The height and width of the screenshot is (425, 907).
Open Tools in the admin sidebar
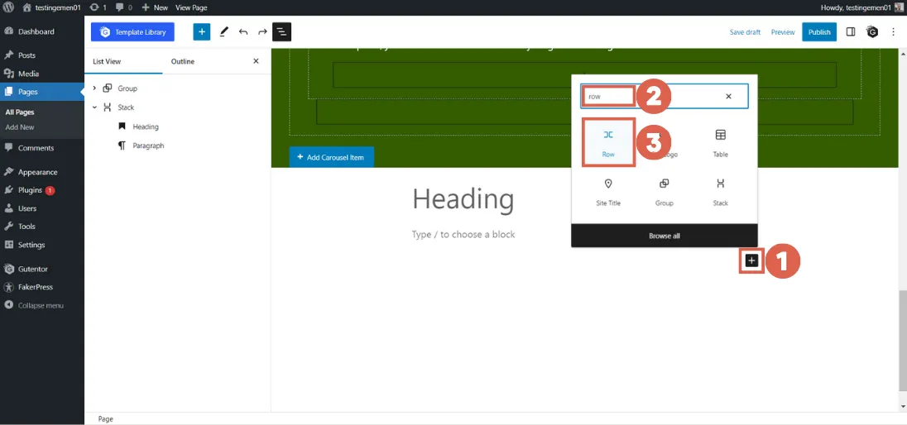coord(26,227)
